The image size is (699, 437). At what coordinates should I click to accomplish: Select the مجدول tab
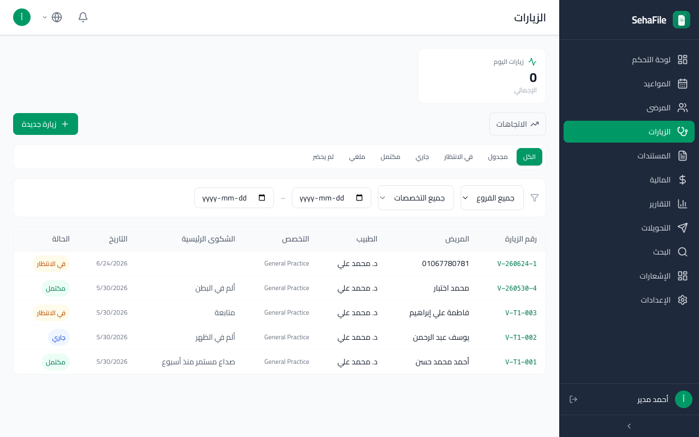pos(498,157)
